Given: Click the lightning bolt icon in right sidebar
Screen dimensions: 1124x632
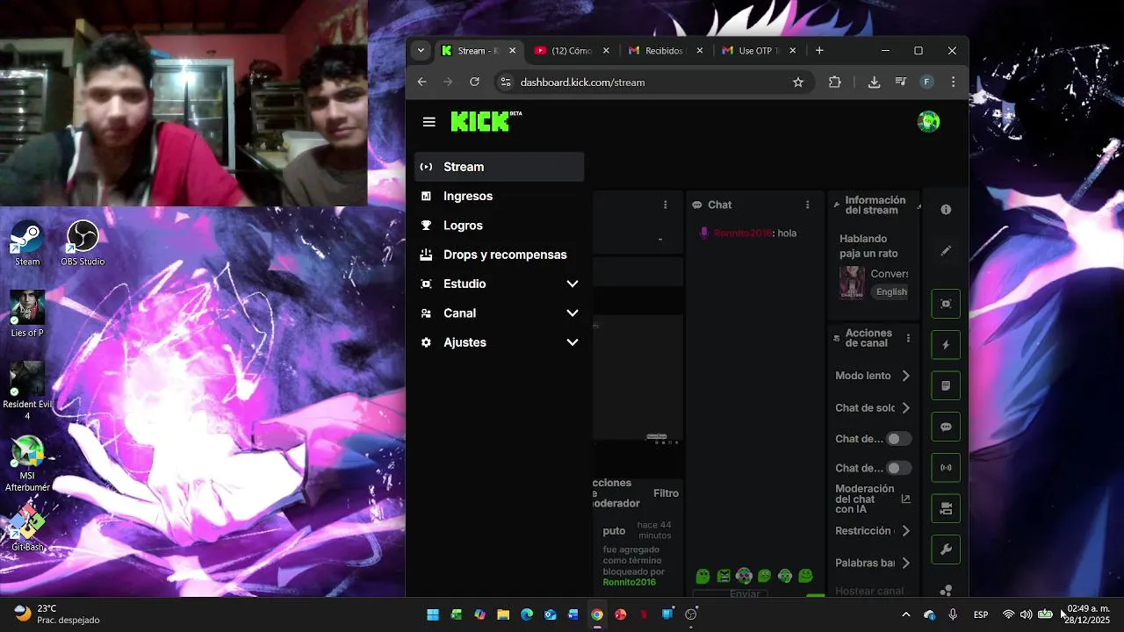Looking at the screenshot, I should tap(946, 345).
